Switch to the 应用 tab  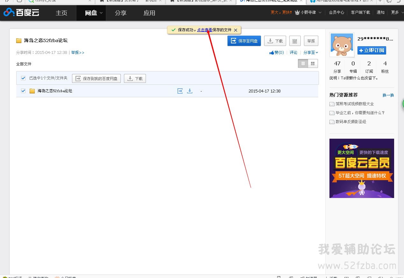click(x=149, y=13)
